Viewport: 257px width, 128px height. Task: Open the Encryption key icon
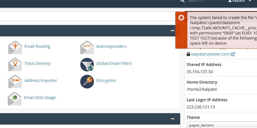pyautogui.click(x=87, y=81)
